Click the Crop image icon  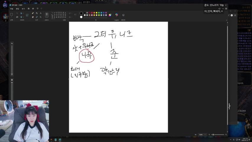17,13
